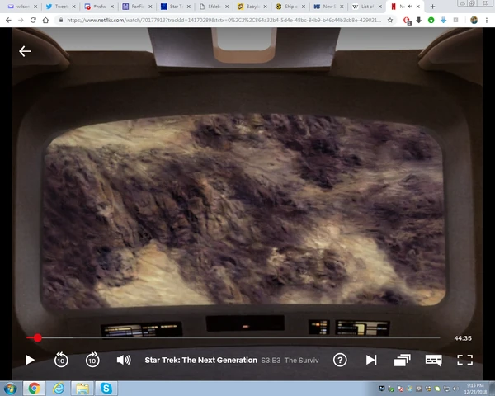
Task: Jump to the middle of the progress bar
Action: coord(233,337)
